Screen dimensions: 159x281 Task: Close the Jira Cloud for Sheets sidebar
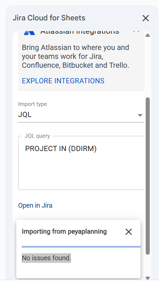coord(146,18)
